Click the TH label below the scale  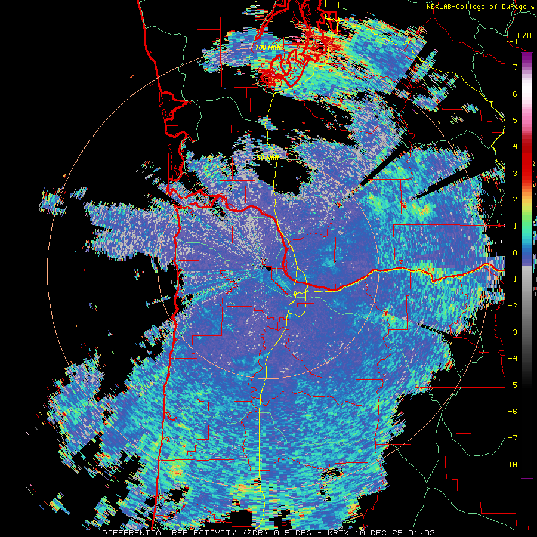tap(513, 464)
